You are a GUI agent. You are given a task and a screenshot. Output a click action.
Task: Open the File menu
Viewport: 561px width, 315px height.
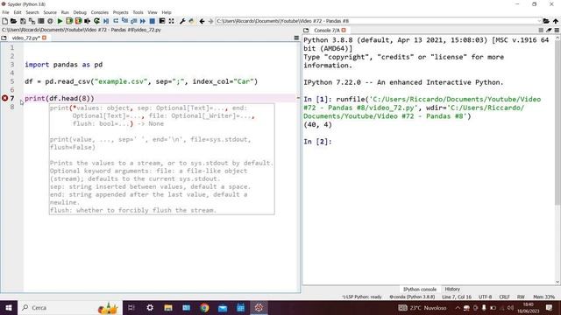(6, 12)
